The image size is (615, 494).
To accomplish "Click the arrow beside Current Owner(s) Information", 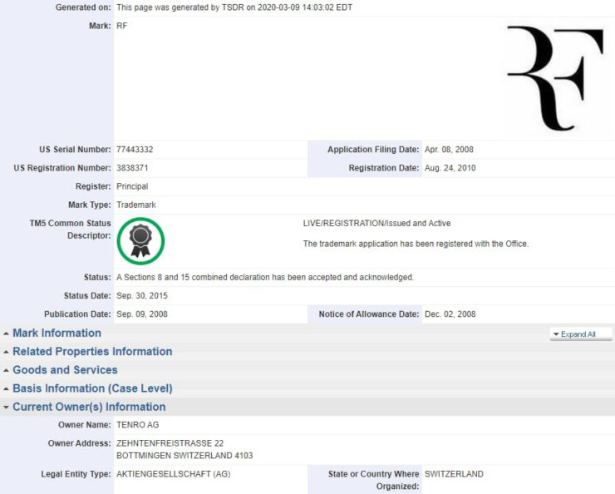I will point(7,408).
